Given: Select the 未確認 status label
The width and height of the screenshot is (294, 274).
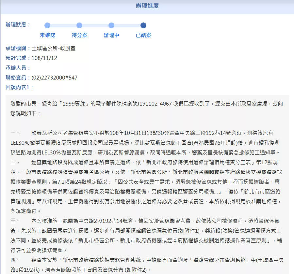Looking at the screenshot, I should tap(47, 35).
